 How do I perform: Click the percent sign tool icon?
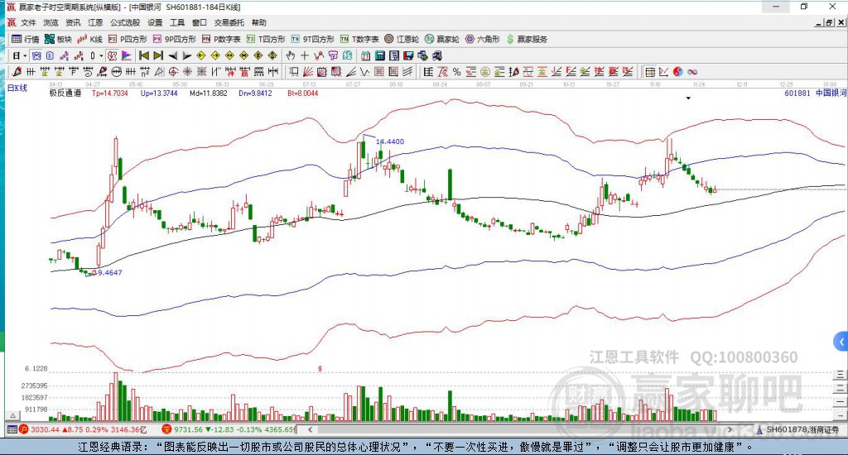point(457,71)
